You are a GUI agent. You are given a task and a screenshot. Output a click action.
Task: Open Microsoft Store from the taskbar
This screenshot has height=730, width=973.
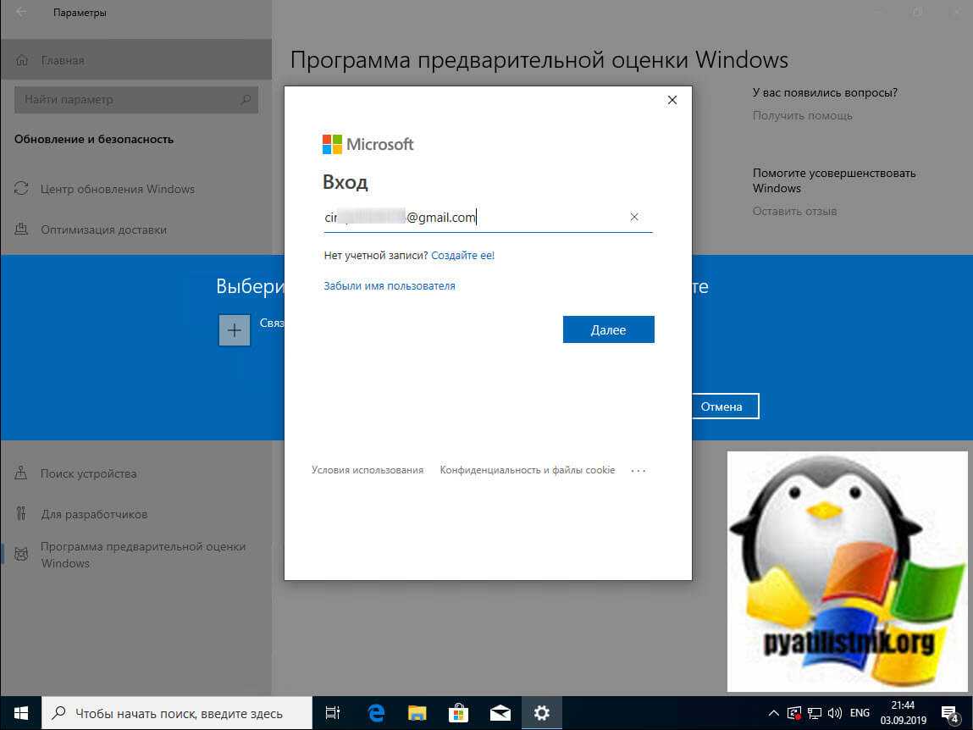click(x=459, y=713)
